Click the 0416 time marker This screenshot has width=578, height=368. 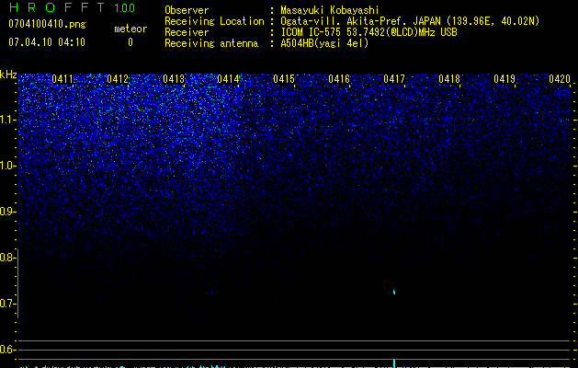[339, 79]
